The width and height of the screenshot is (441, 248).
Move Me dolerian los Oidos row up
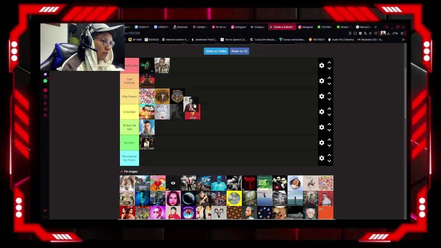329,155
